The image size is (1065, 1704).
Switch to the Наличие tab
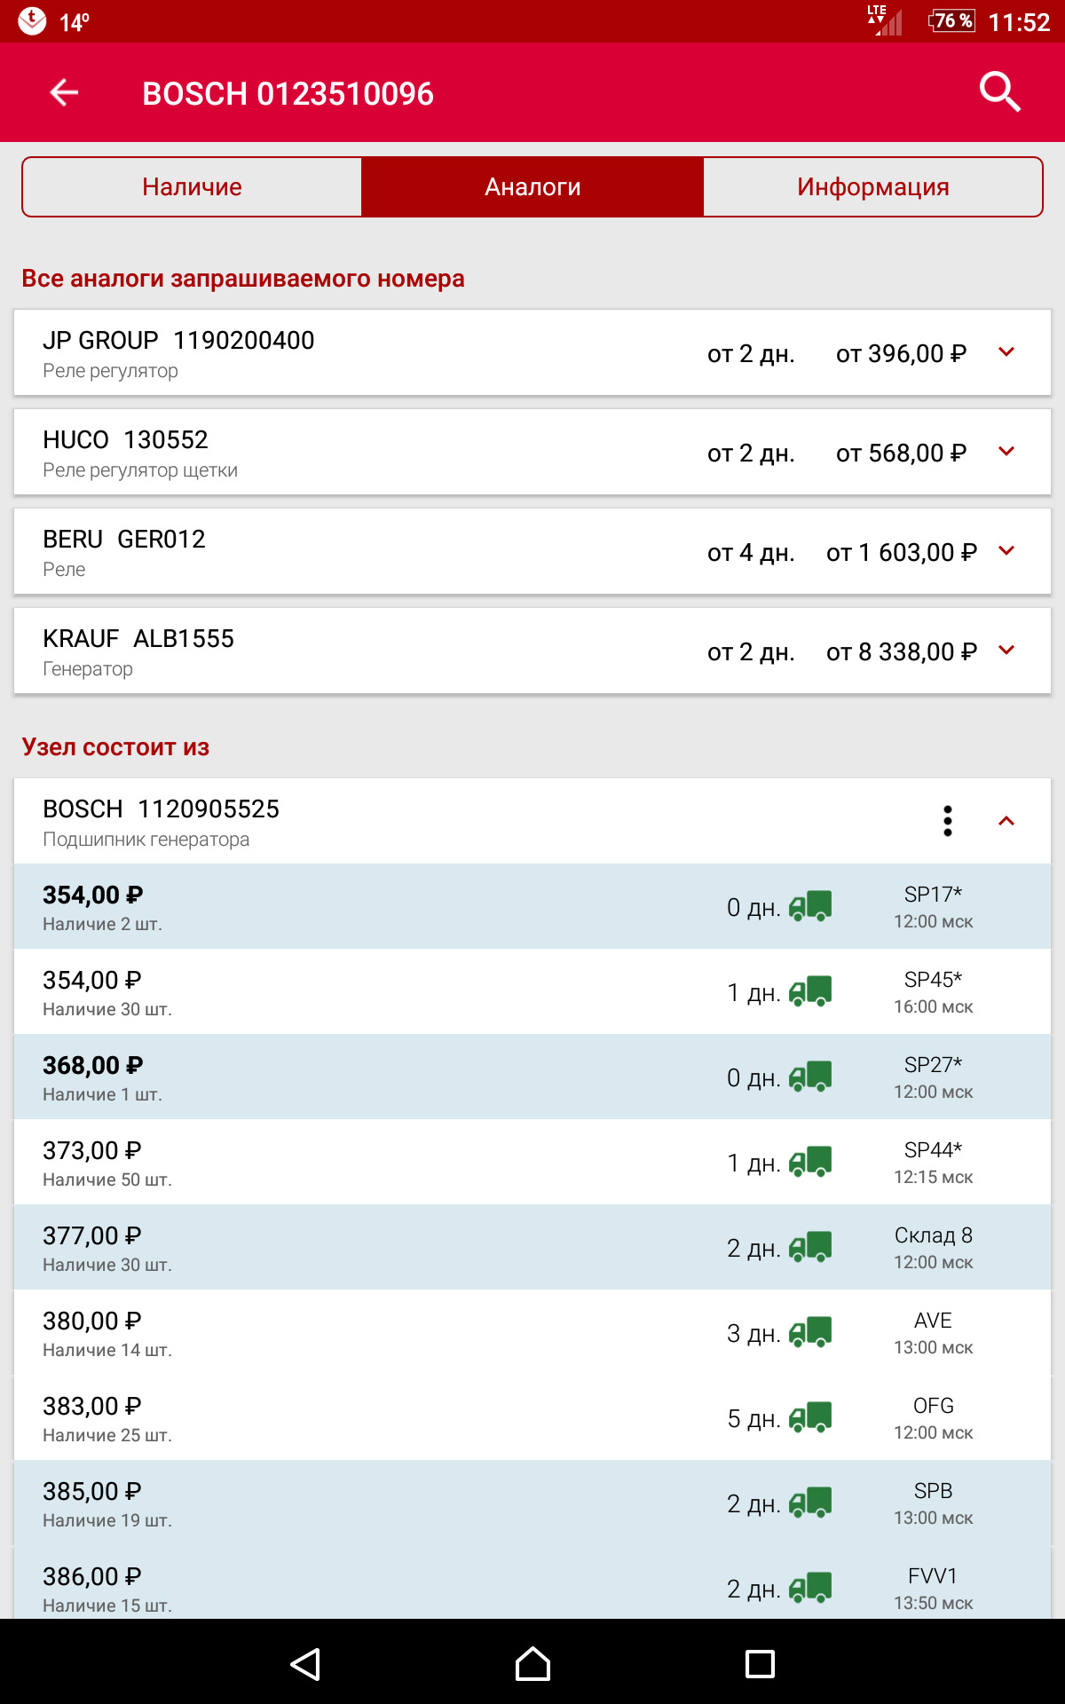tap(192, 186)
